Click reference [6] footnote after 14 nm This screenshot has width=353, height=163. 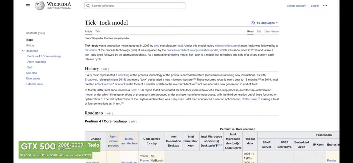point(122,103)
